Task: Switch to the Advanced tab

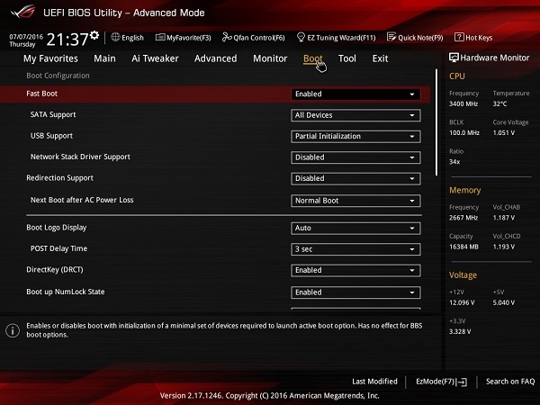Action: coord(216,58)
